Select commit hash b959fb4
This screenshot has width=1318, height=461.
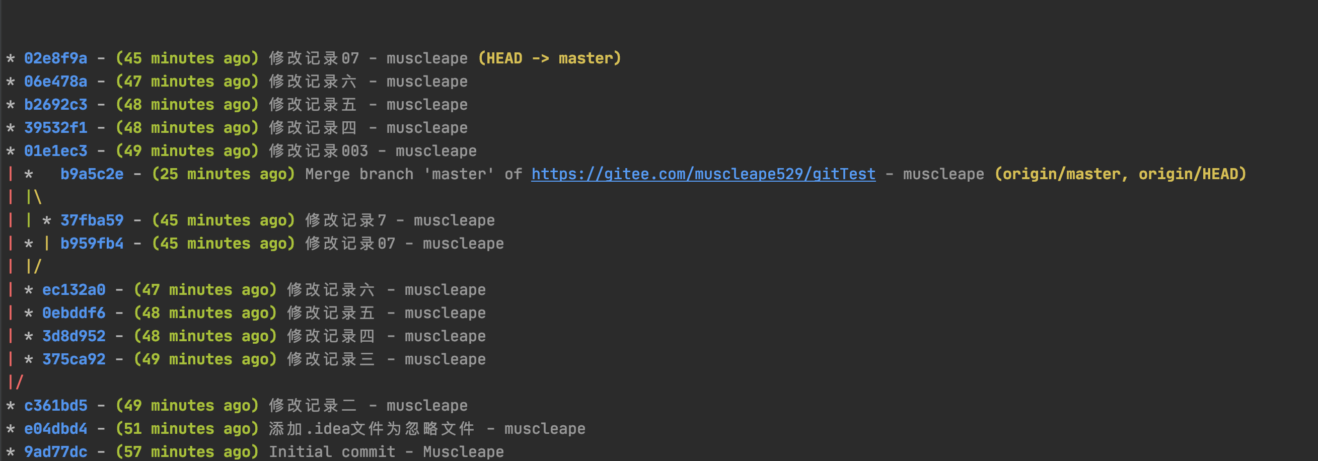(x=92, y=244)
